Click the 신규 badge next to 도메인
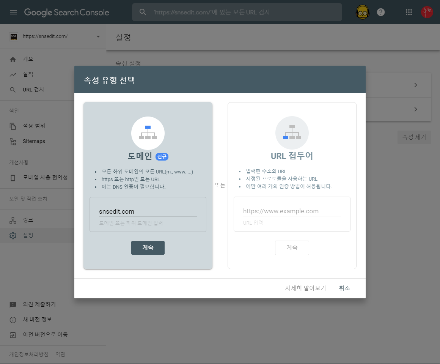This screenshot has height=364, width=440. coord(162,157)
